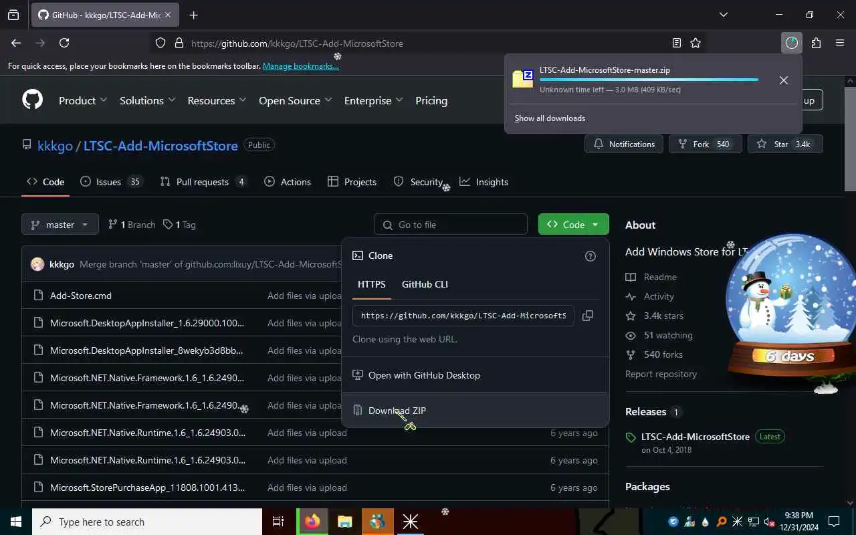The height and width of the screenshot is (535, 856).
Task: Toggle the green Code dropdown button
Action: [x=573, y=225]
